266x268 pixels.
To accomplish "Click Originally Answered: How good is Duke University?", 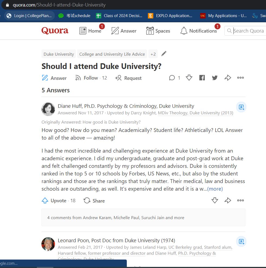I will (91, 122).
